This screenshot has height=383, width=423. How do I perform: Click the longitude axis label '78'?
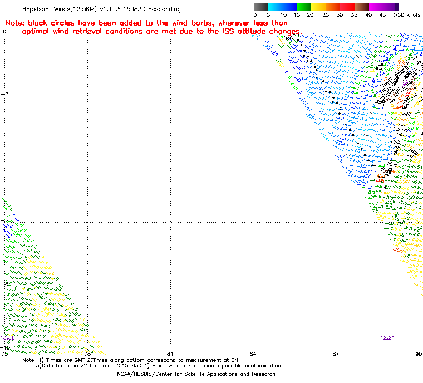pyautogui.click(x=87, y=353)
